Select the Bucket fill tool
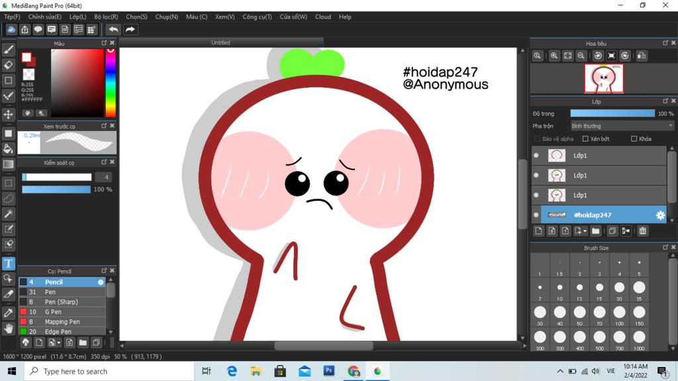 click(x=8, y=149)
